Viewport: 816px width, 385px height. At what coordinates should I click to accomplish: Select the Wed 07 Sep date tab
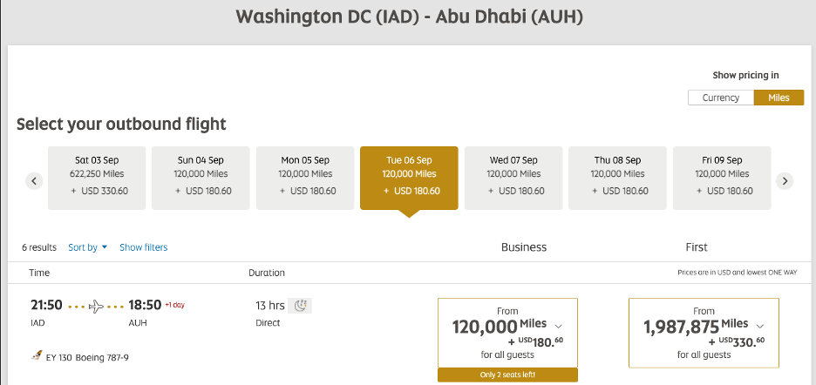click(513, 178)
